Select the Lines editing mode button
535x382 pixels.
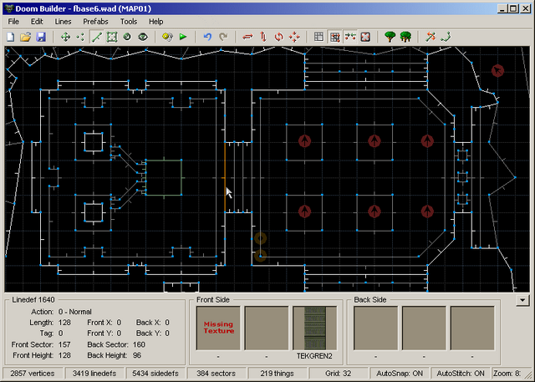pyautogui.click(x=97, y=37)
